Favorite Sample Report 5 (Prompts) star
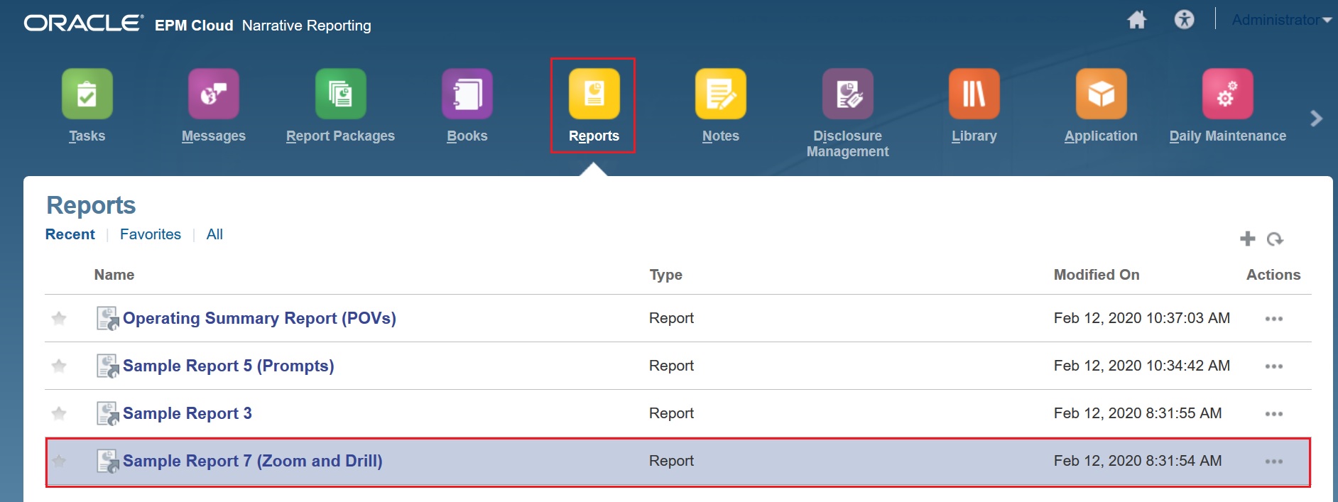This screenshot has width=1338, height=502. coord(59,366)
